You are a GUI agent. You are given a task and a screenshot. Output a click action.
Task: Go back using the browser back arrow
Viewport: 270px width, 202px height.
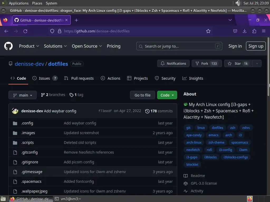click(x=6, y=31)
